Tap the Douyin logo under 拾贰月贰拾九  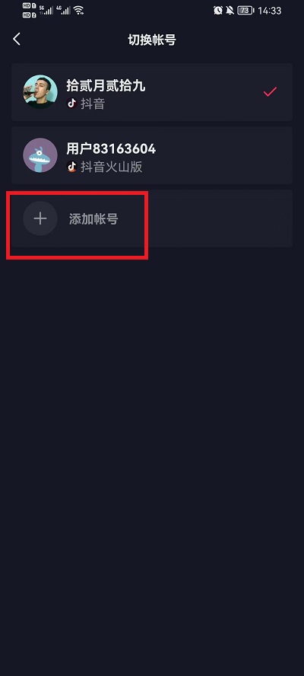tap(72, 104)
